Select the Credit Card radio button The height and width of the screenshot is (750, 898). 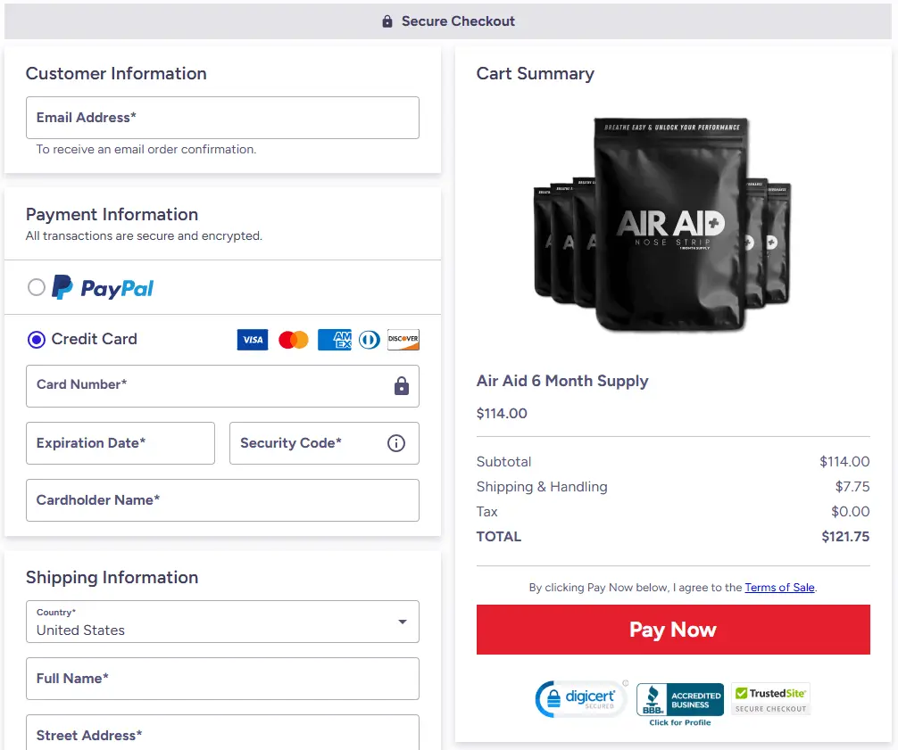37,340
